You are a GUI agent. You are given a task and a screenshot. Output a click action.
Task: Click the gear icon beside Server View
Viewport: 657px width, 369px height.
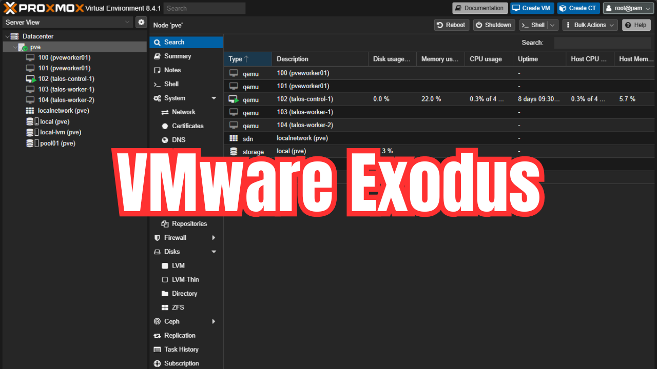141,22
